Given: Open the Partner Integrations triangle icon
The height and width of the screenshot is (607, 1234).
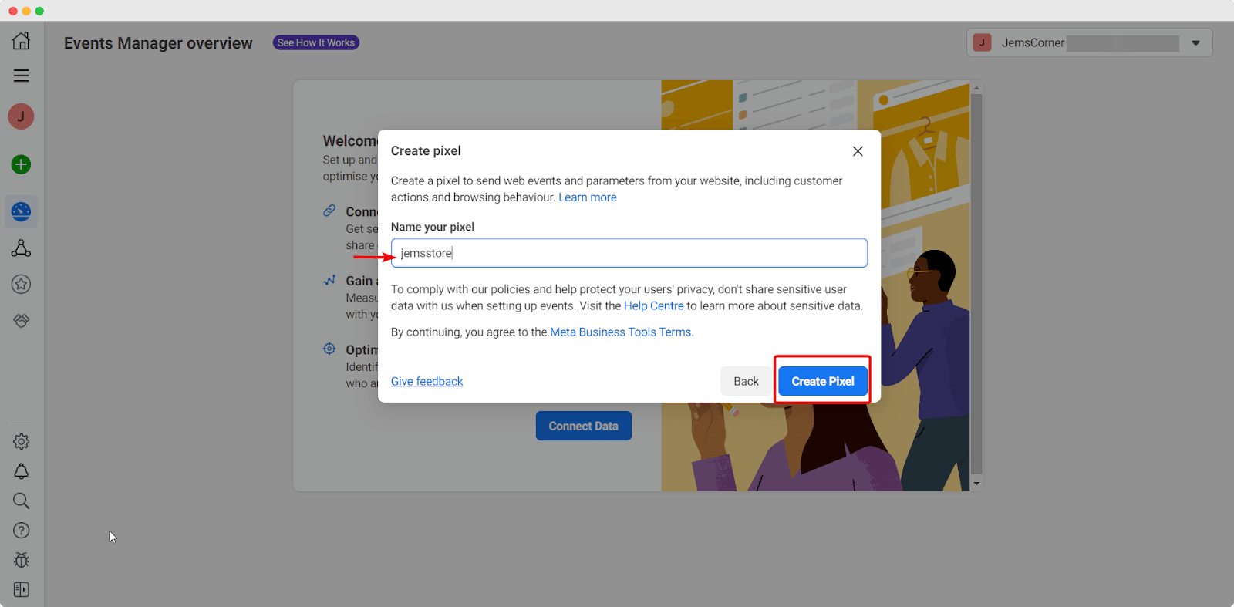Looking at the screenshot, I should [21, 248].
